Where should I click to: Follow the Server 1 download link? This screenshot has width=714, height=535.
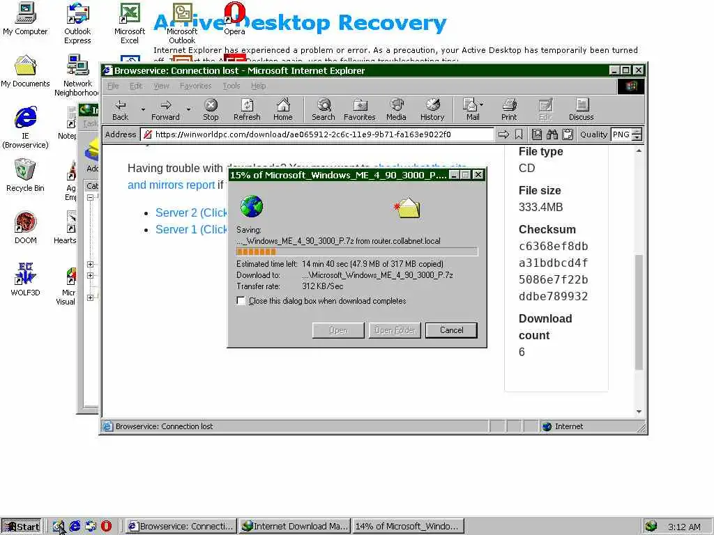191,229
